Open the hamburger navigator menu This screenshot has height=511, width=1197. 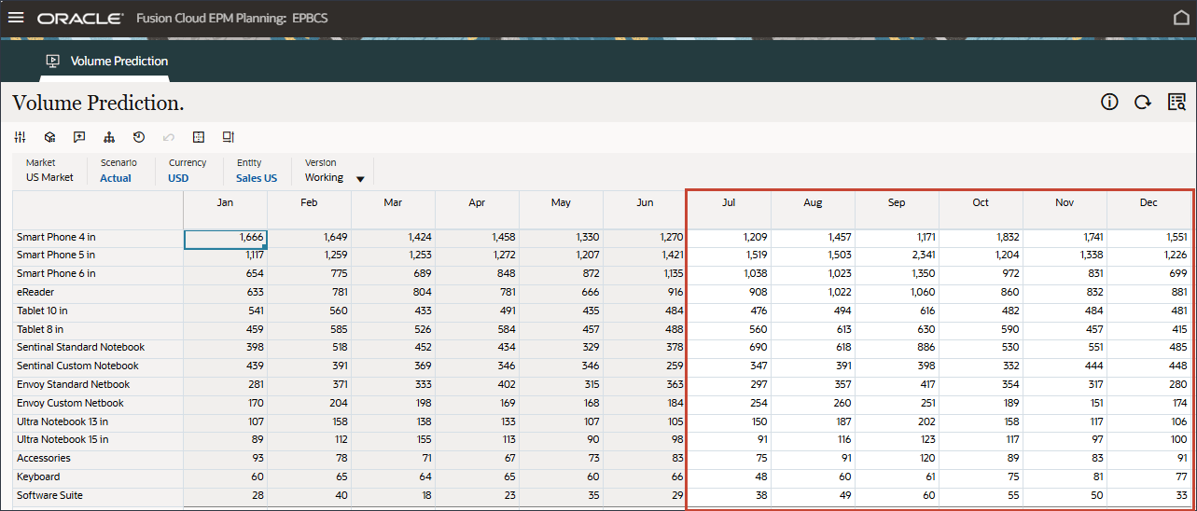(16, 18)
